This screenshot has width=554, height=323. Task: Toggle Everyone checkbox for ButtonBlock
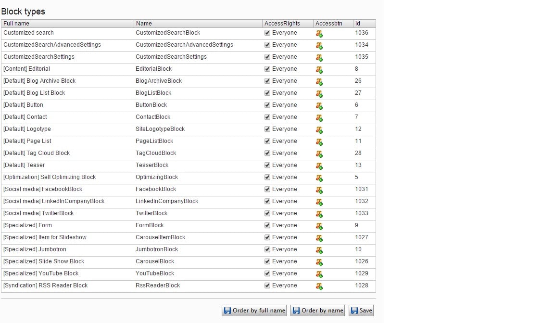click(267, 105)
